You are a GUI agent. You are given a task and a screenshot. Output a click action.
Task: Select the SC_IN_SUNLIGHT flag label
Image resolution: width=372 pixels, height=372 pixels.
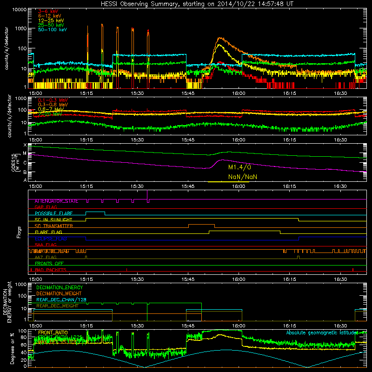click(x=53, y=219)
